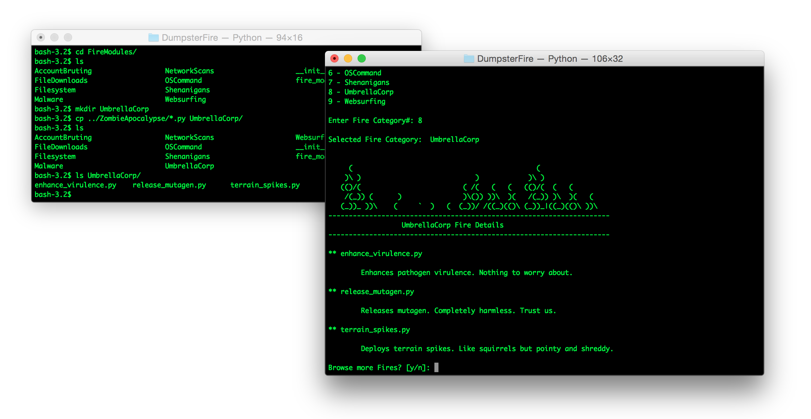Click the 'DumpsterFire — Python — 106×32' title text
Image resolution: width=811 pixels, height=419 pixels.
(550, 59)
